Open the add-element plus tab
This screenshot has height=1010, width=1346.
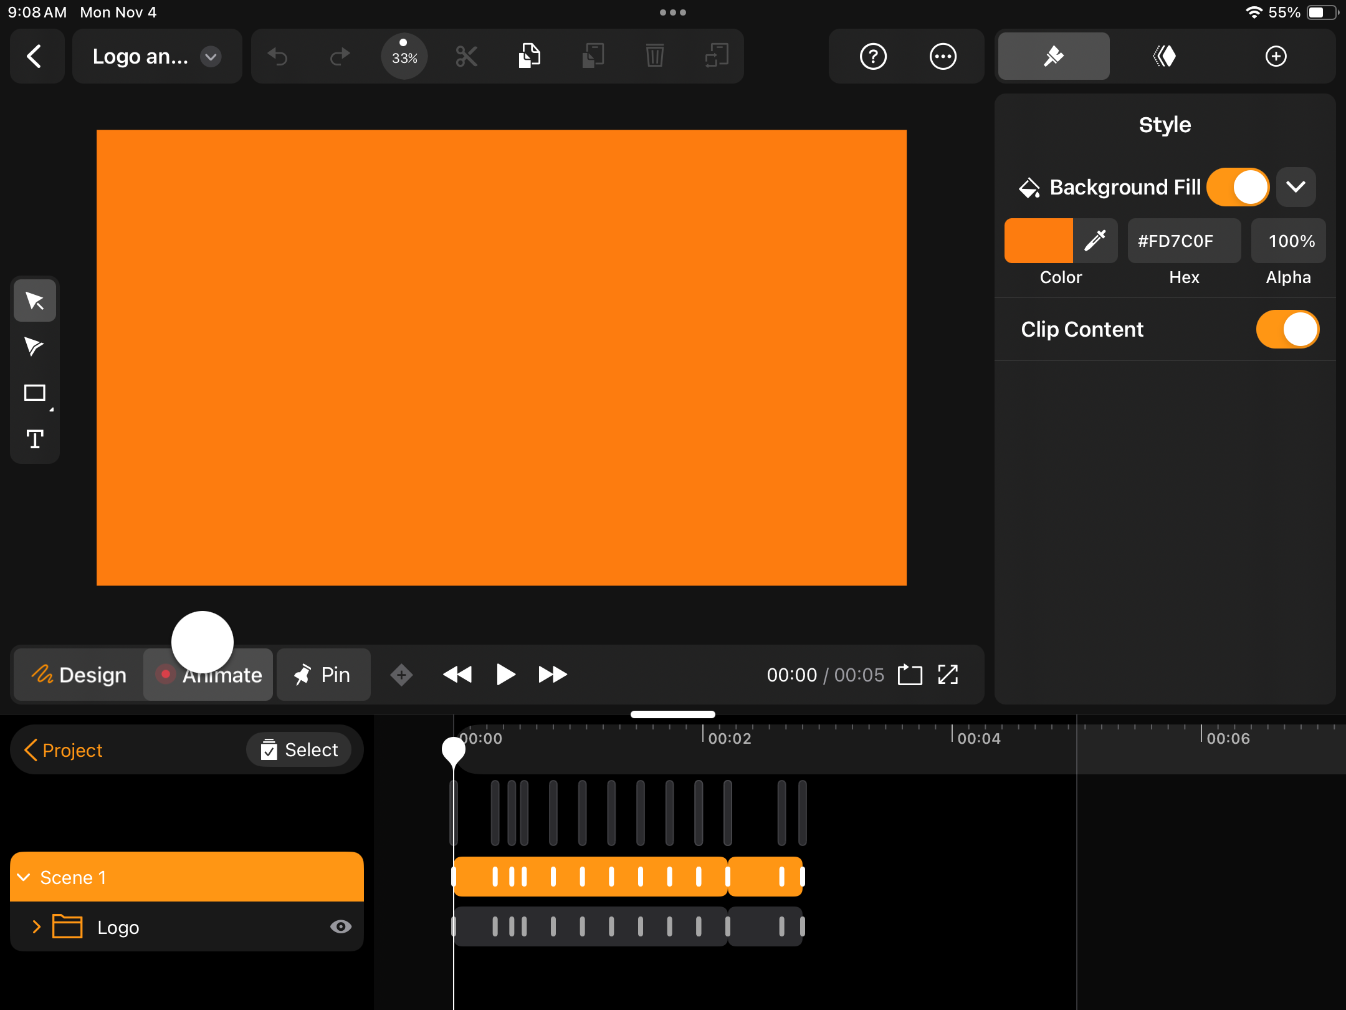click(1276, 56)
